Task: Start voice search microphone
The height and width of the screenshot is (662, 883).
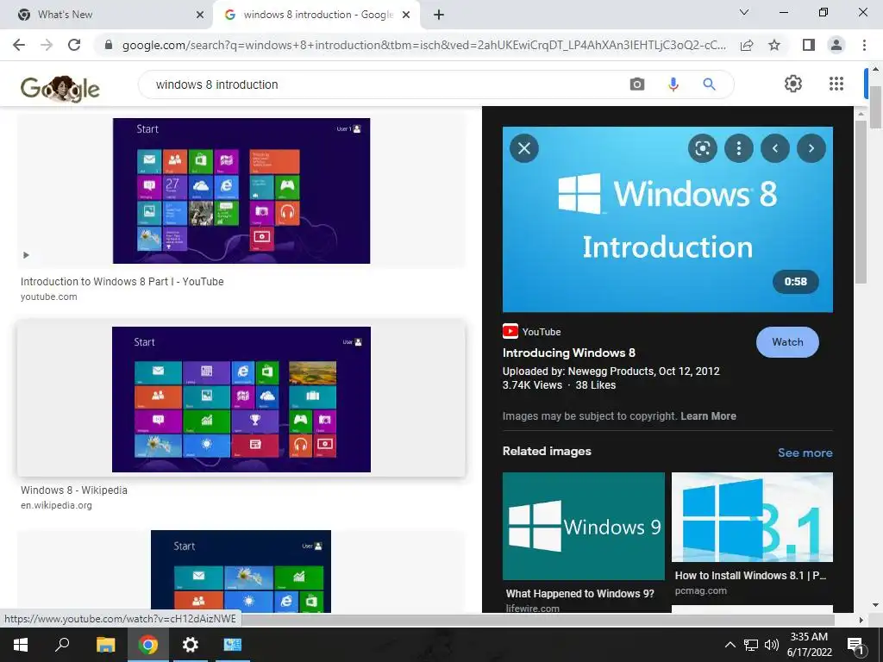Action: click(x=673, y=84)
